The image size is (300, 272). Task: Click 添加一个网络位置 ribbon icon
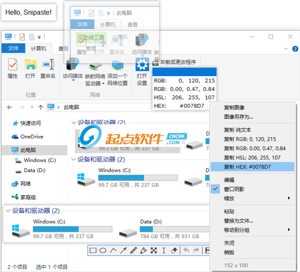[x=118, y=66]
